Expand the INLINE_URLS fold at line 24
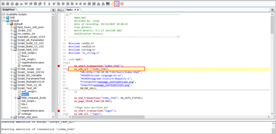 [67, 88]
